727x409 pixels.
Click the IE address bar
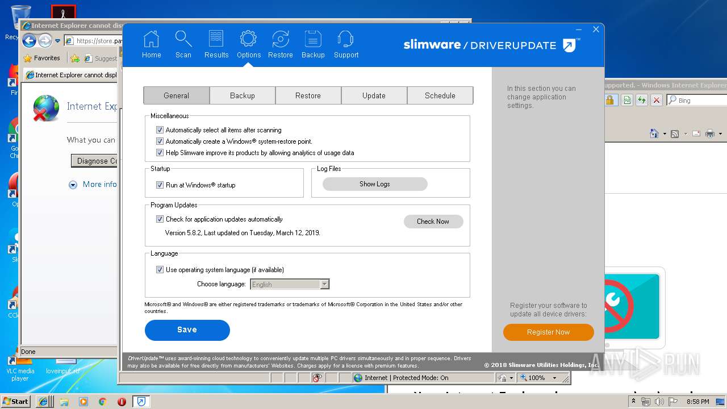pyautogui.click(x=93, y=41)
